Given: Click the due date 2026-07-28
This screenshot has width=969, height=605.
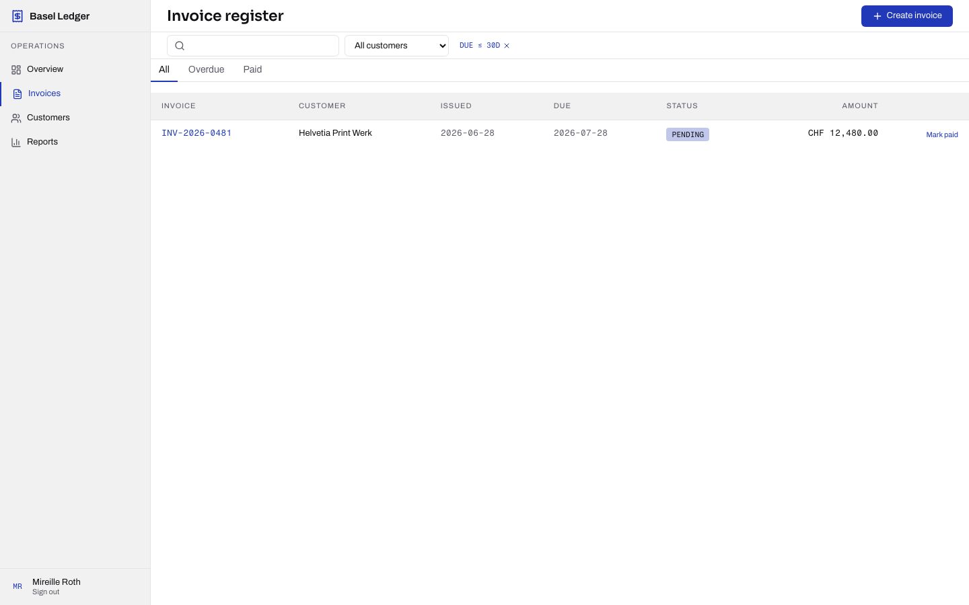Looking at the screenshot, I should click(x=581, y=133).
